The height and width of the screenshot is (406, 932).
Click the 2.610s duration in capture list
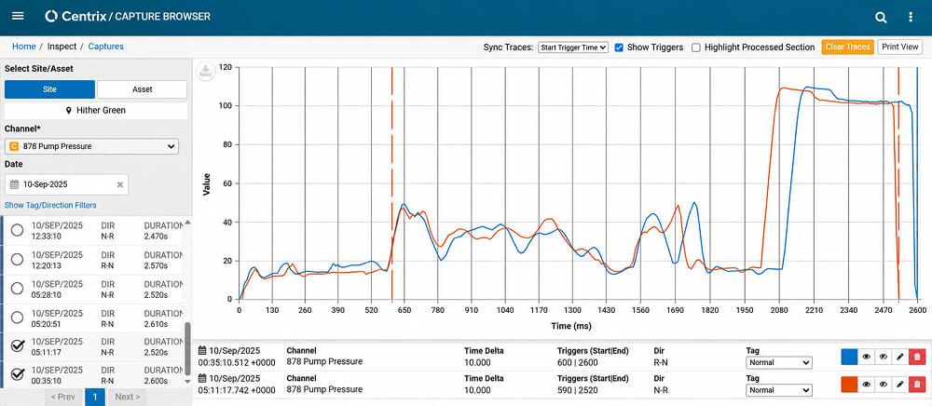point(157,324)
